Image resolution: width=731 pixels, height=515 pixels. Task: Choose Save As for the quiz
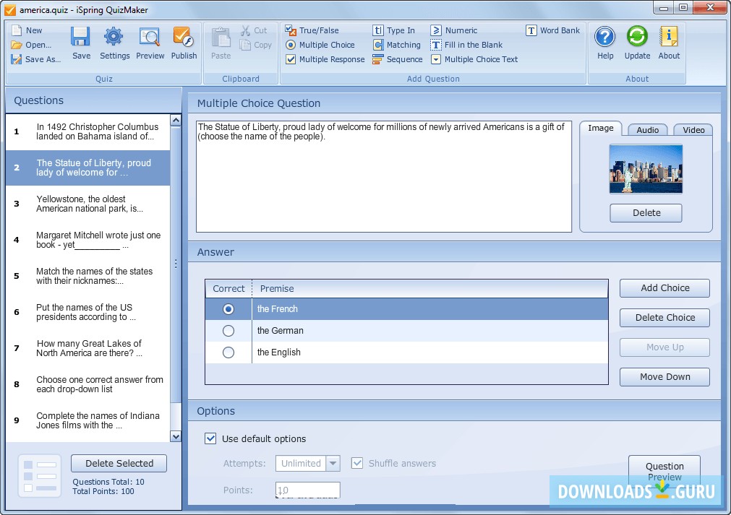(x=36, y=59)
